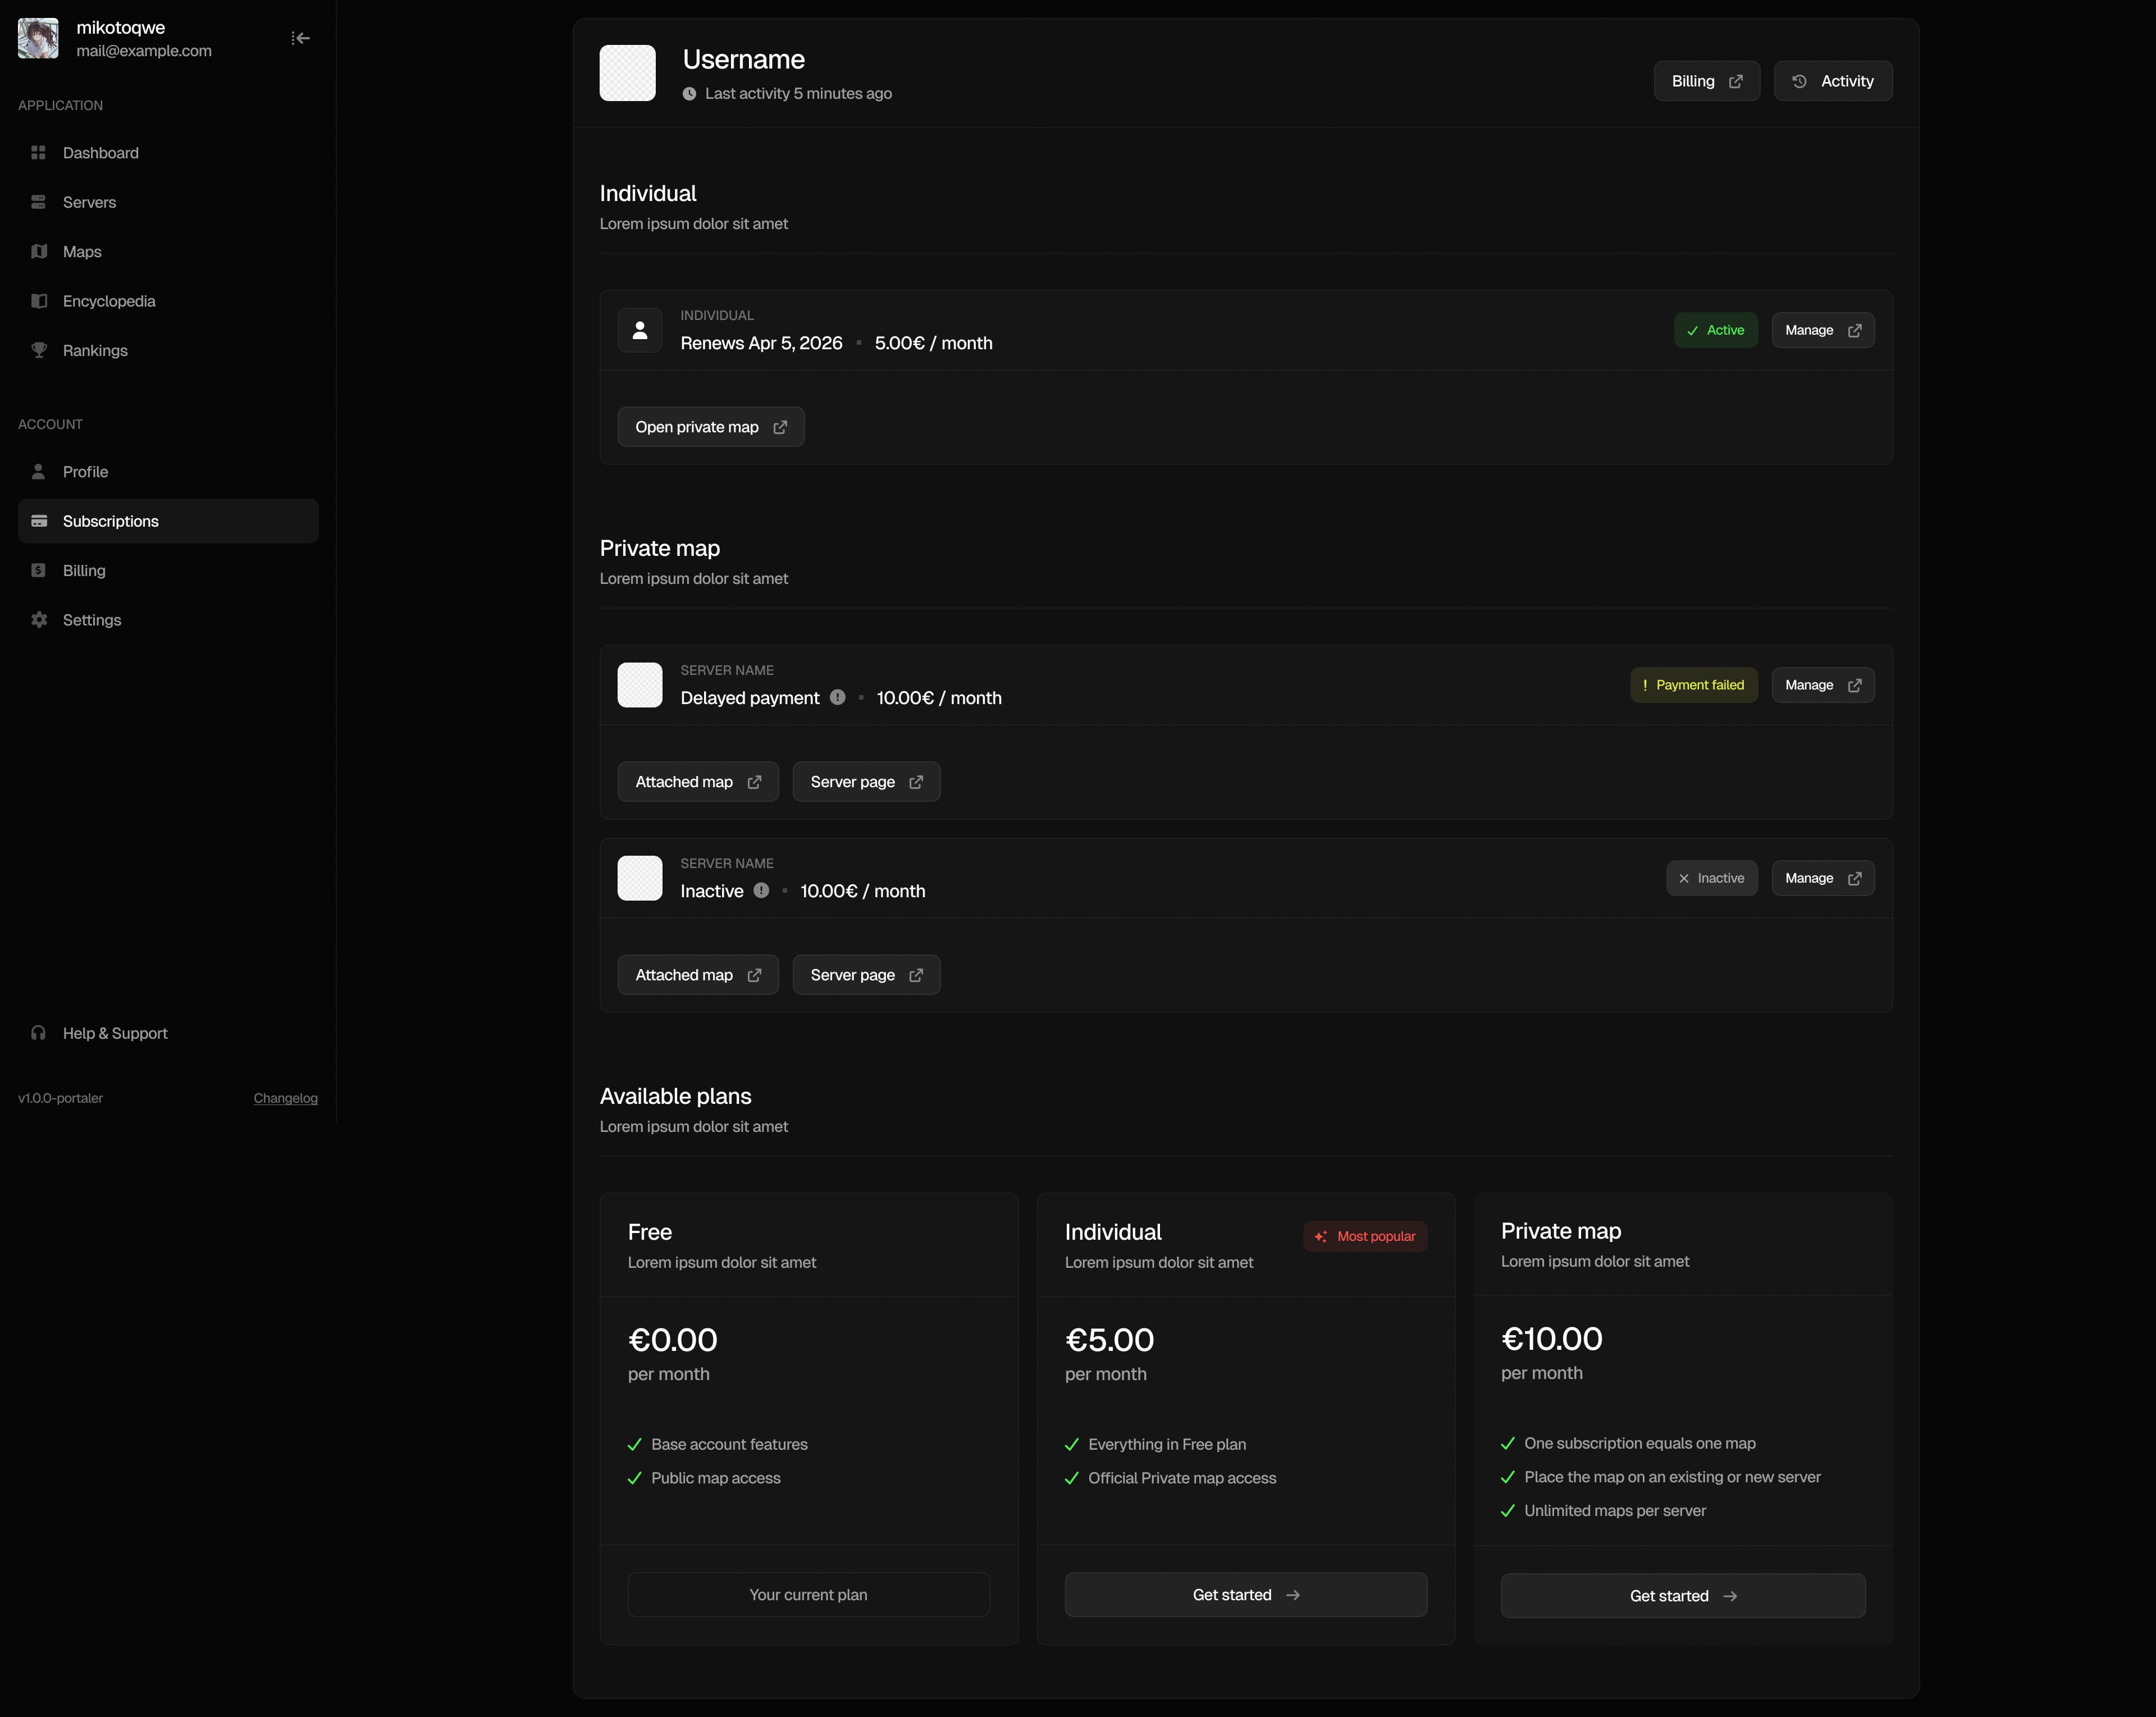The height and width of the screenshot is (1717, 2156).
Task: Click the external-link icon in Open private map
Action: pos(780,427)
